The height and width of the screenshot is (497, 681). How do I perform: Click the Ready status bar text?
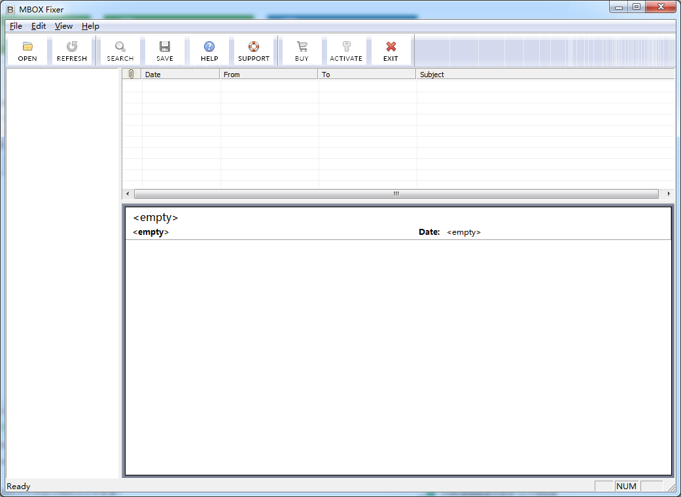coord(18,486)
